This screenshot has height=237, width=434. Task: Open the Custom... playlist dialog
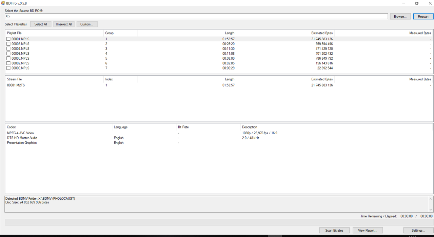click(87, 24)
